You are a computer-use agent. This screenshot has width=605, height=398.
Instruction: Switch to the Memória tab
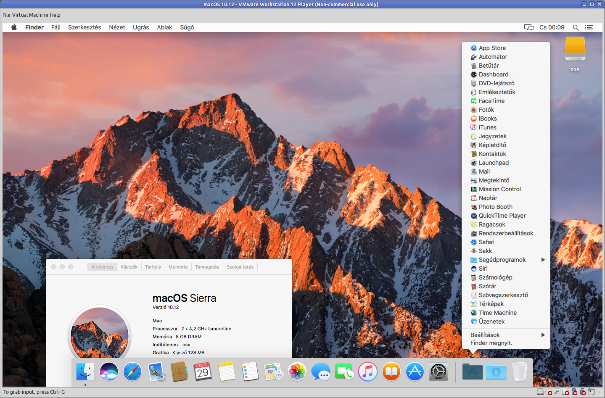178,267
